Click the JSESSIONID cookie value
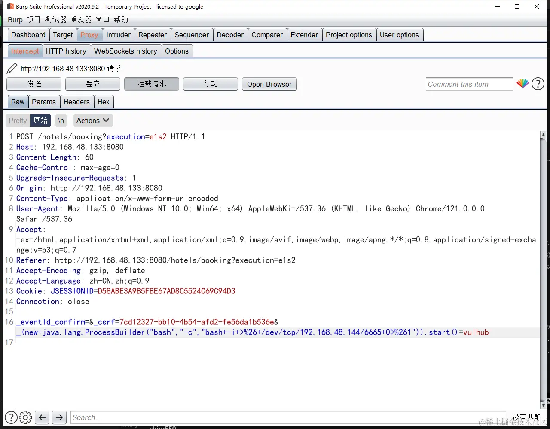This screenshot has height=429, width=550. point(167,291)
